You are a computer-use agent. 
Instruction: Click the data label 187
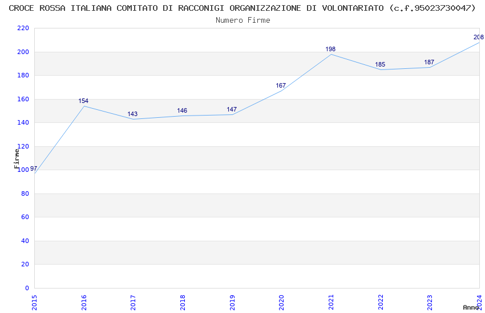[429, 62]
